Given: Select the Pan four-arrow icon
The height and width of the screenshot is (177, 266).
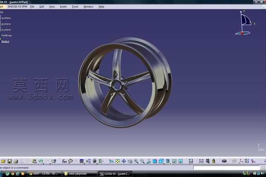Looking at the screenshot, I should [124, 161].
